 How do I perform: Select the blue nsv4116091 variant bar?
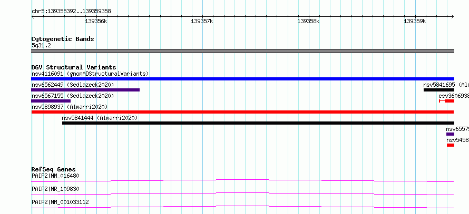(242, 79)
